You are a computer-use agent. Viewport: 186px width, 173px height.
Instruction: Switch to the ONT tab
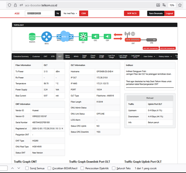pyautogui.click(x=45, y=56)
